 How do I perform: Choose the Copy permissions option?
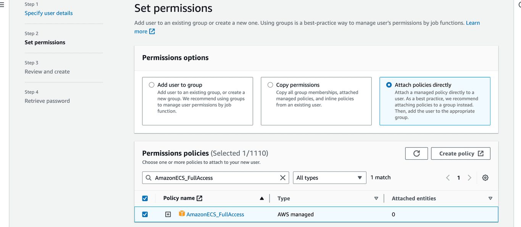pos(270,85)
